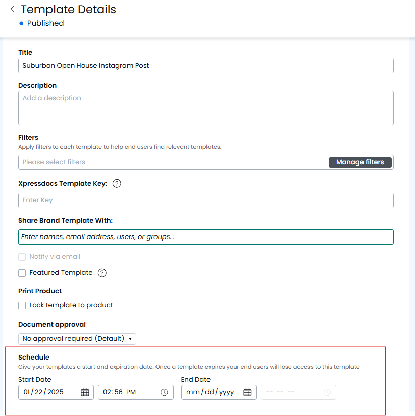Click the Xpressdocs Enter Key field
The image size is (415, 416).
point(205,200)
